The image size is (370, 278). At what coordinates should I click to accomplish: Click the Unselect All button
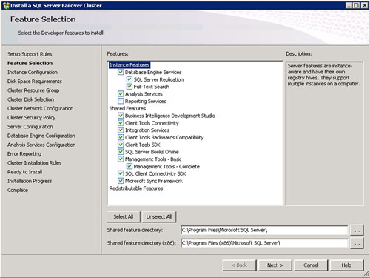[159, 216]
